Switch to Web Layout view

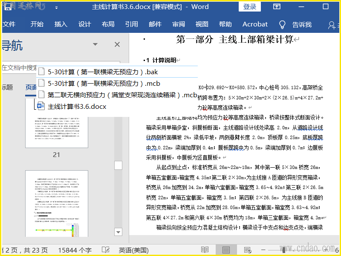point(247,250)
